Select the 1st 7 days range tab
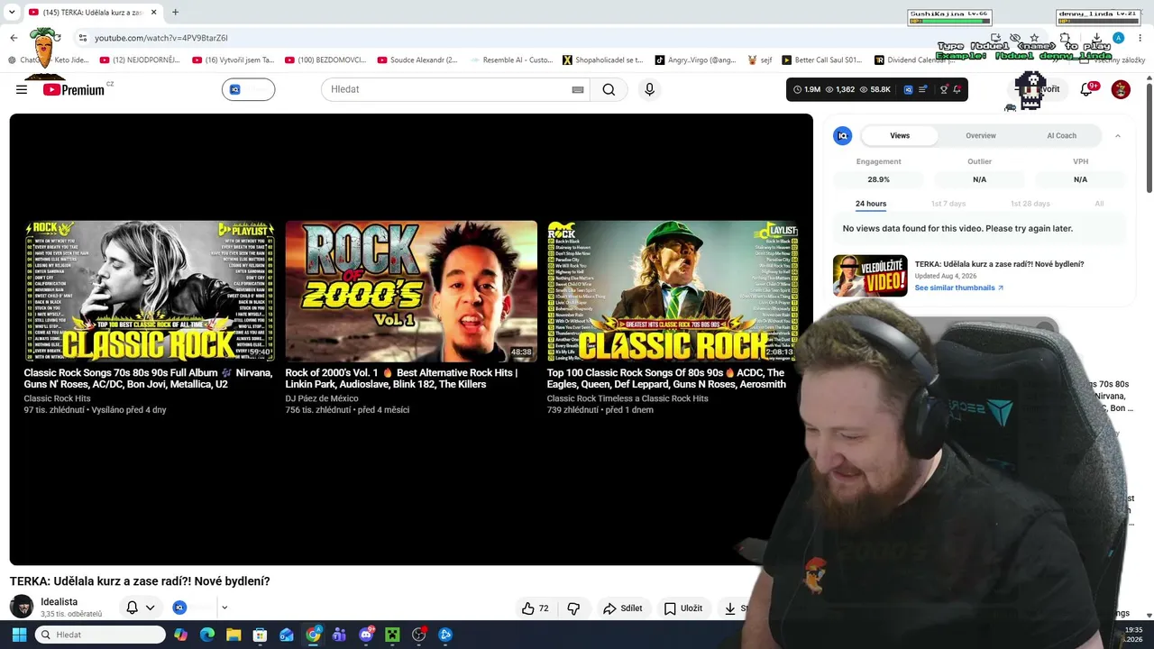 (x=948, y=204)
